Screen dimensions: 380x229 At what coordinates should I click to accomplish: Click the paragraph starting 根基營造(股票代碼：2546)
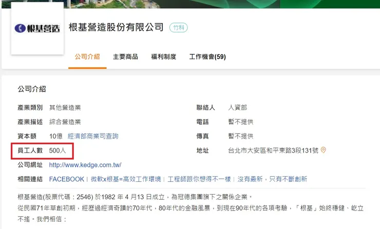[135, 197]
